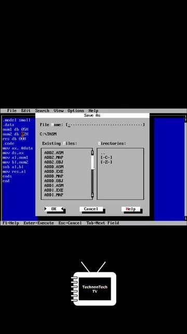Open the Edit menu
187x334 pixels.
25,111
